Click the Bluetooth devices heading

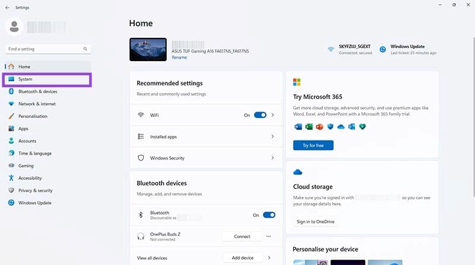[x=161, y=183]
